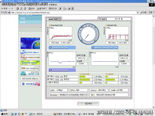Go to Home page via house icon
The width and height of the screenshot is (155, 116).
25,9
